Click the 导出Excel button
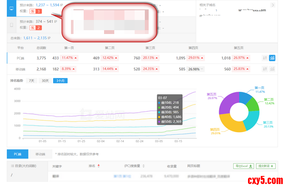 point(243,166)
